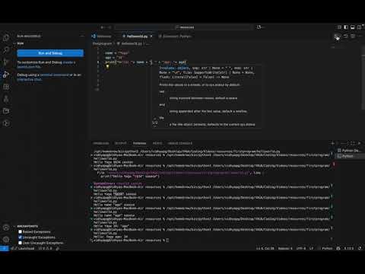The width and height of the screenshot is (365, 274).
Task: Switch to the Ports panel tab
Action: coord(157,143)
